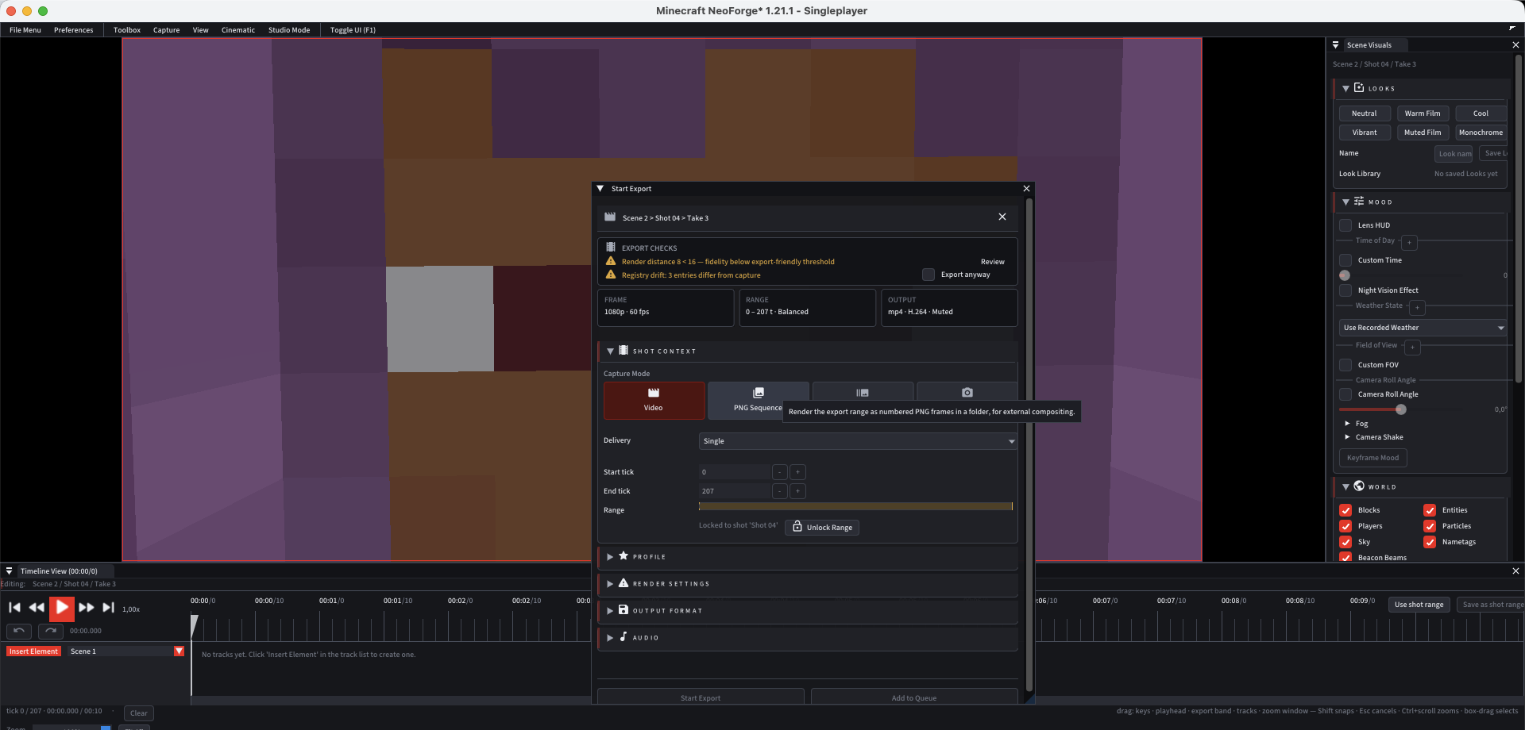Expand the Render Settings section
This screenshot has width=1525, height=730.
[610, 584]
